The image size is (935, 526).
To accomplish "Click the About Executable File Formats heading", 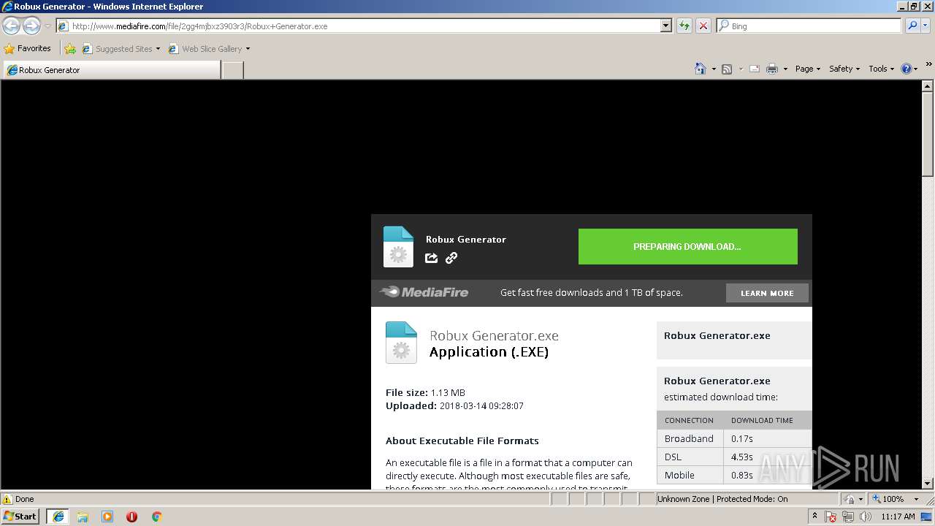I will click(462, 441).
